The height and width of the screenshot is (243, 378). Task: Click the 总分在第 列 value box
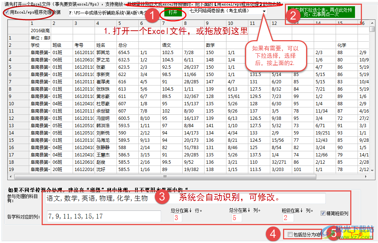pos(236,218)
